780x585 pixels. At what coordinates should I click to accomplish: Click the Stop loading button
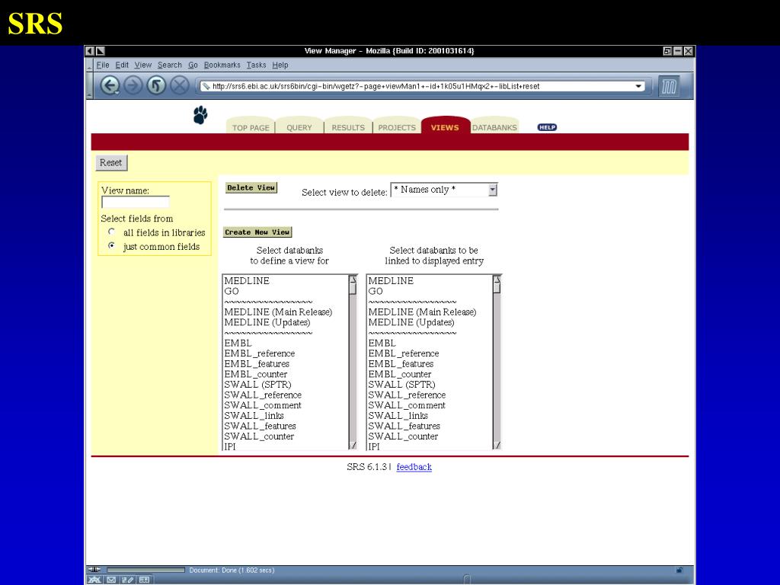click(180, 85)
